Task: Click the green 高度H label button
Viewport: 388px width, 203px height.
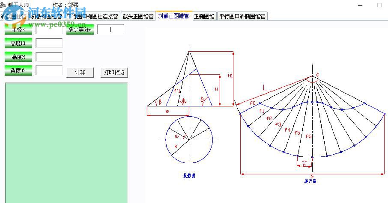Action: (x=18, y=57)
